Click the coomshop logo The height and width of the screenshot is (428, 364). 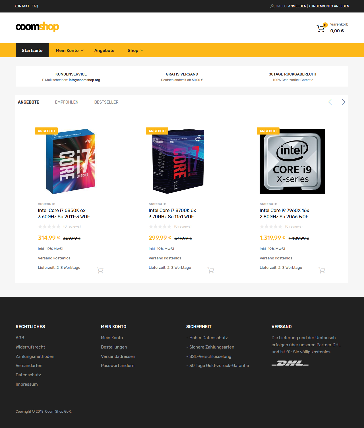[37, 27]
